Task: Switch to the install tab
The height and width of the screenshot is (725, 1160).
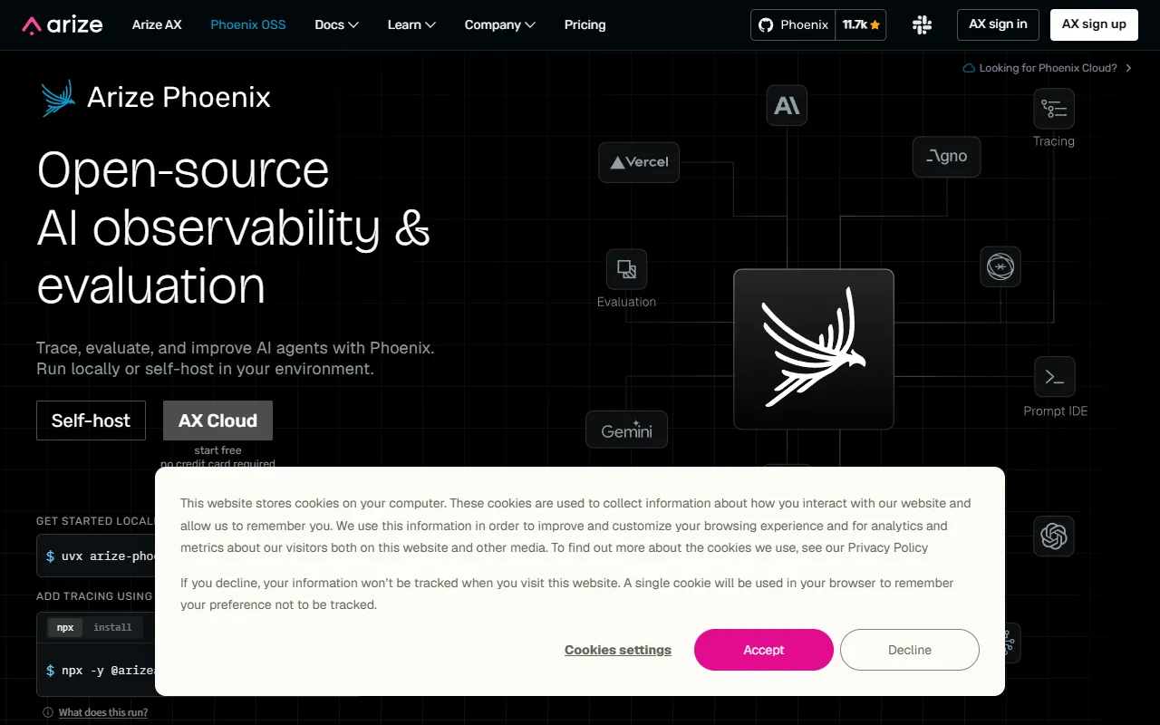Action: point(112,627)
